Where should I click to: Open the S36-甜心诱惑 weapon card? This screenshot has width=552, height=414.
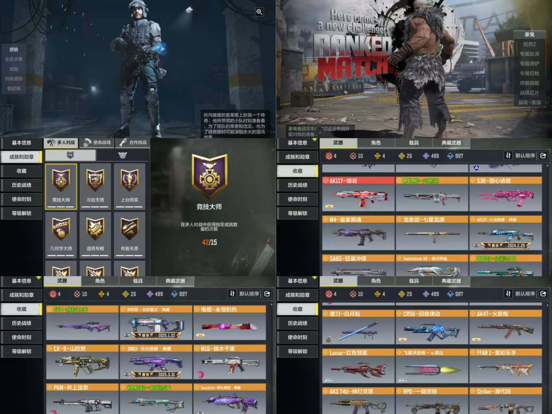(x=506, y=194)
